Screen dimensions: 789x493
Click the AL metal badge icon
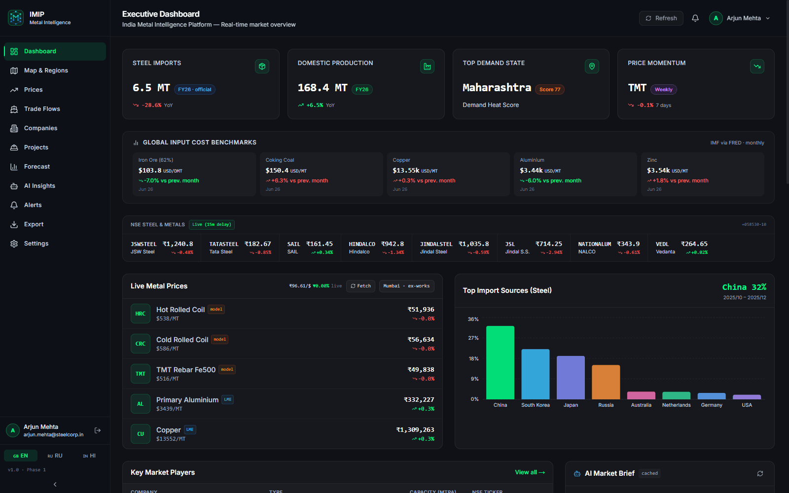pyautogui.click(x=141, y=404)
